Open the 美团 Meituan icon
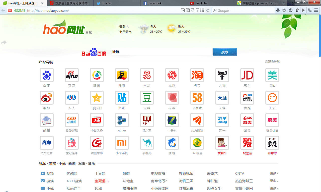The image size is (321, 192). 272,75
